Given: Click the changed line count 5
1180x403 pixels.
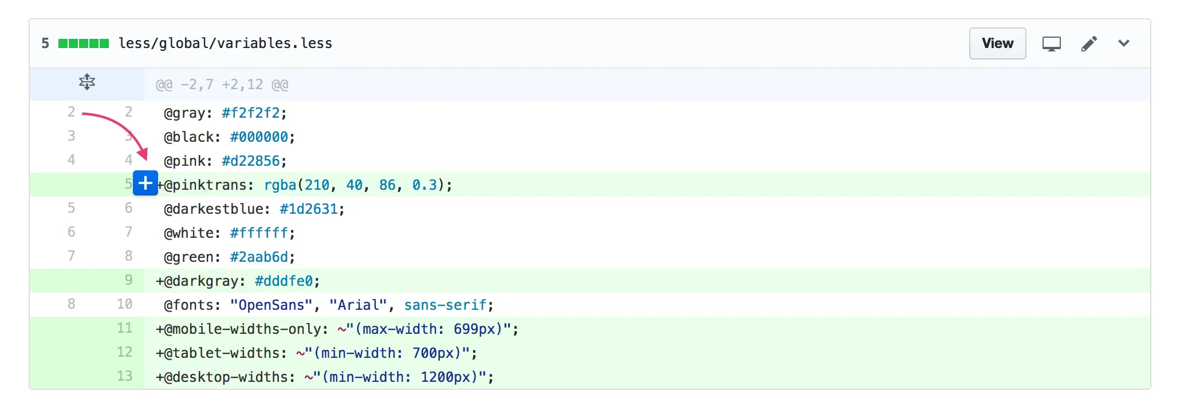Looking at the screenshot, I should point(45,43).
